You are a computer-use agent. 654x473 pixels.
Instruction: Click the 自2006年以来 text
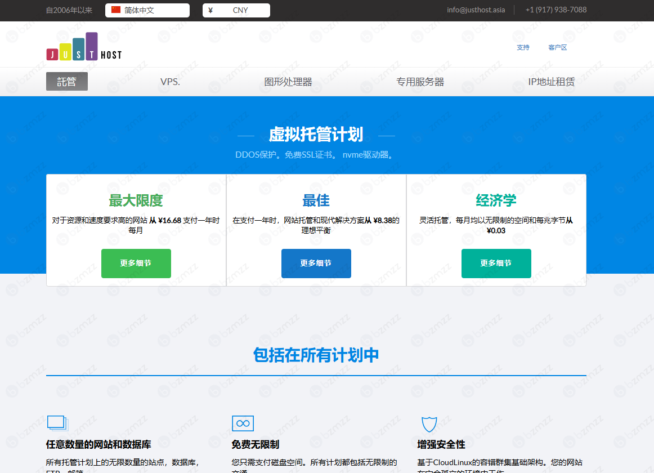pos(69,10)
